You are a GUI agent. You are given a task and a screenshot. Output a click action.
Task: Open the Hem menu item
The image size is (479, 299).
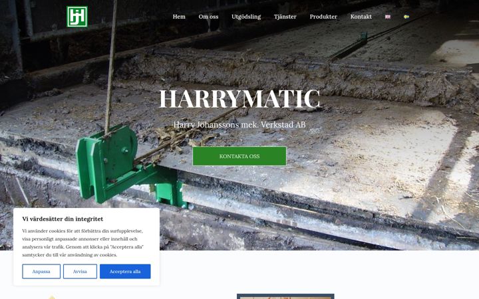click(x=179, y=17)
